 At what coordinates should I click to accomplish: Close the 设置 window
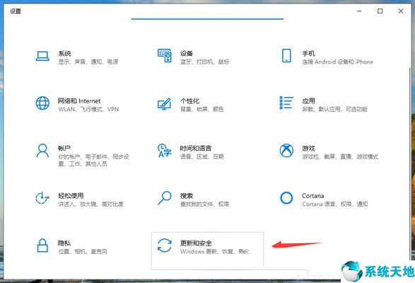pyautogui.click(x=401, y=11)
